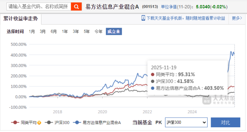Click the fund code (001513)
Viewport: 247px width, 132px height.
[x=150, y=7]
